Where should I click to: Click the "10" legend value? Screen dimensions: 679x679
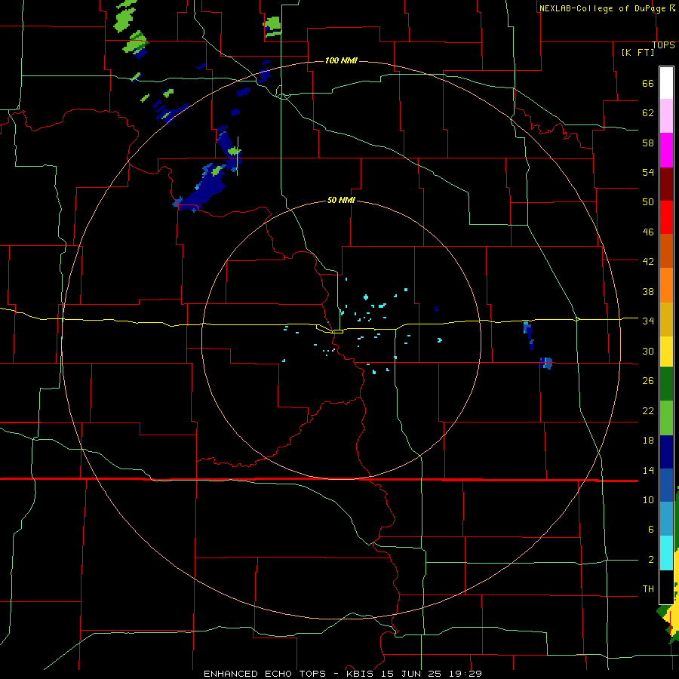point(648,499)
